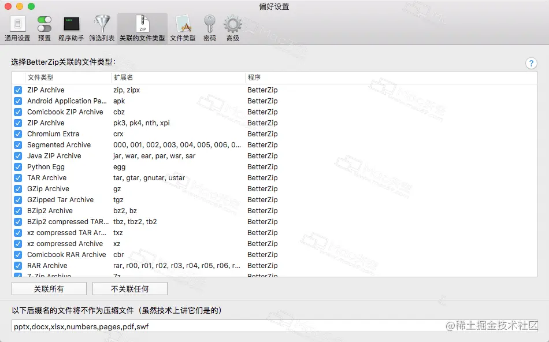This screenshot has height=342, width=549.
Task: Sort by the 程序 column header
Action: pos(391,77)
